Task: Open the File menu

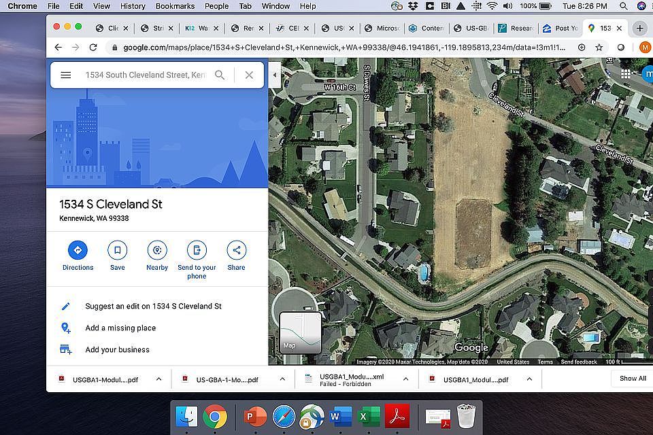Action: (53, 6)
